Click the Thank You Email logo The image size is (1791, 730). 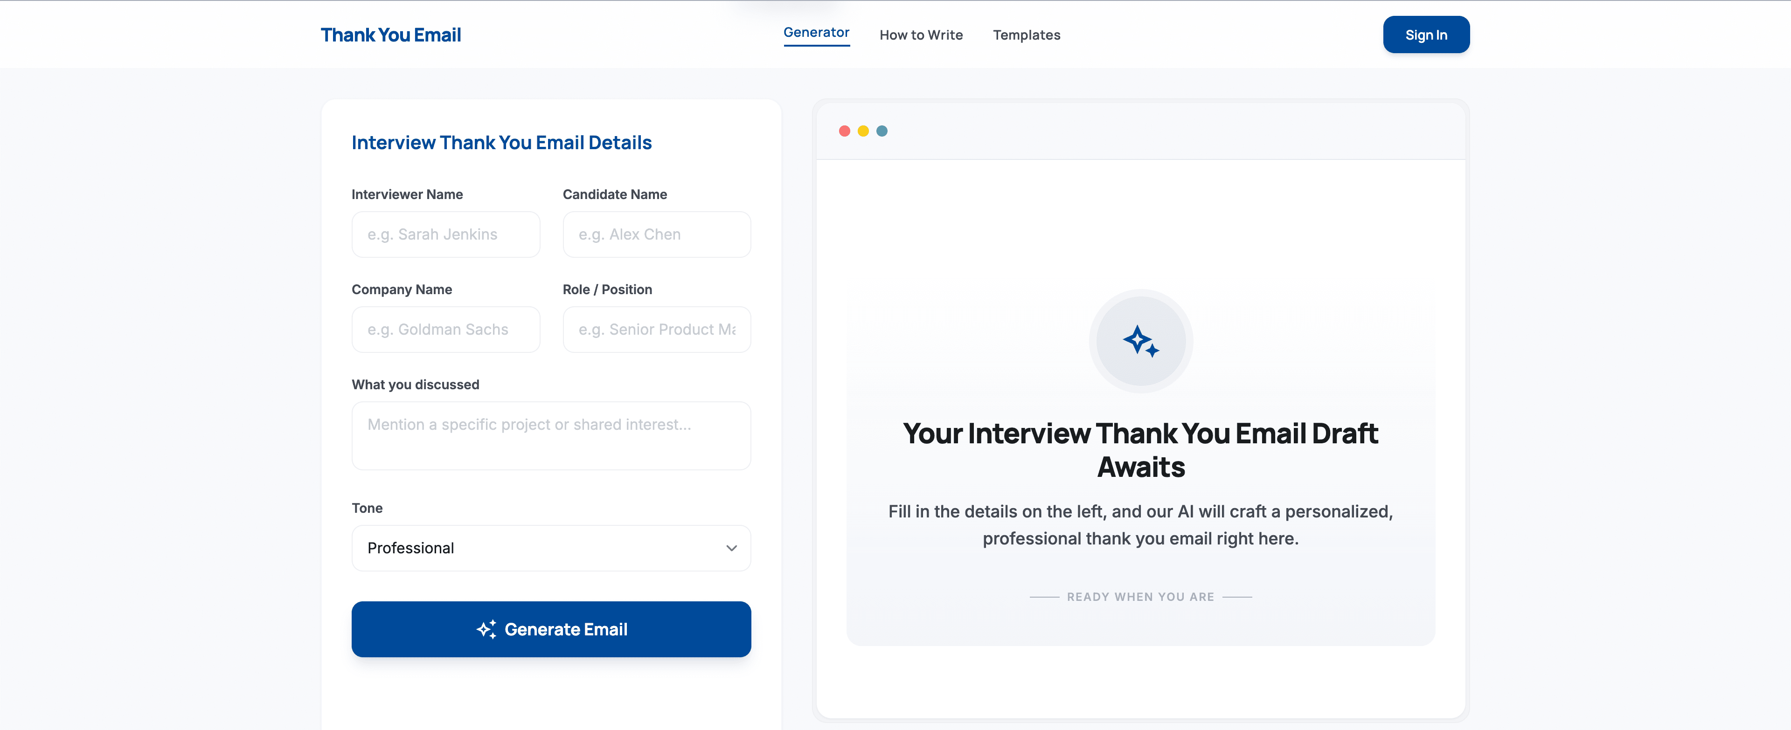(x=391, y=35)
